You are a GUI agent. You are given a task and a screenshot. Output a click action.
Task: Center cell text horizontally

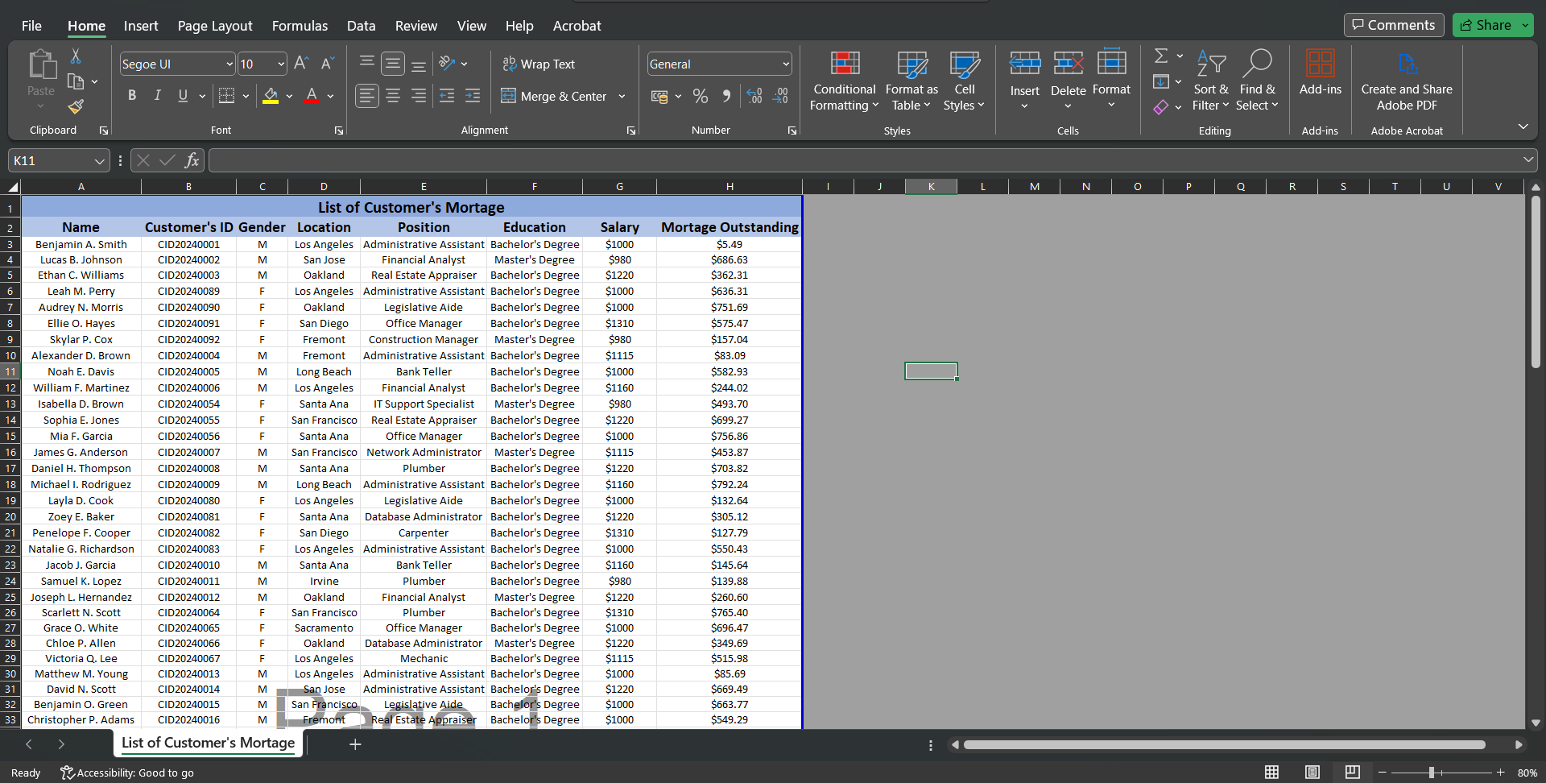(x=393, y=96)
